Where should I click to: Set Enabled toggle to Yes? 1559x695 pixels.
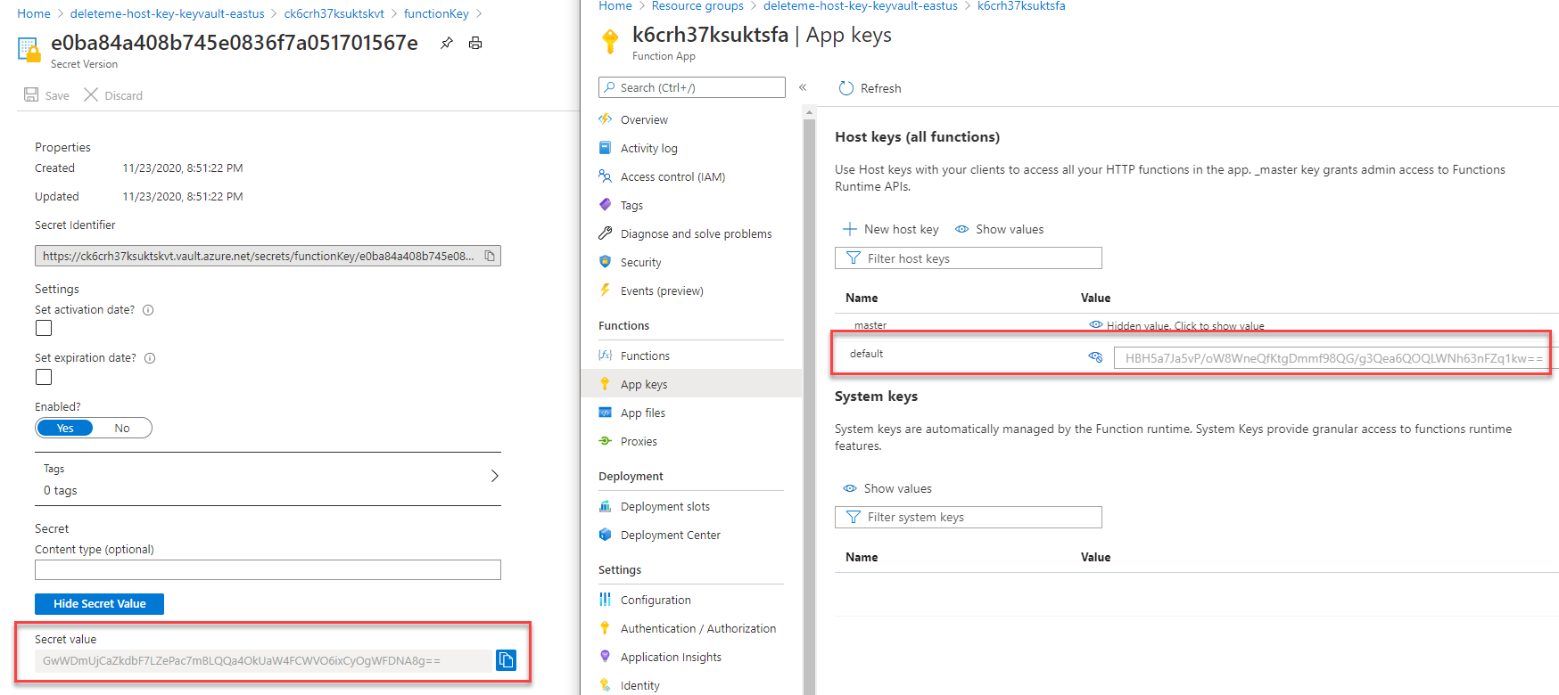pyautogui.click(x=65, y=428)
